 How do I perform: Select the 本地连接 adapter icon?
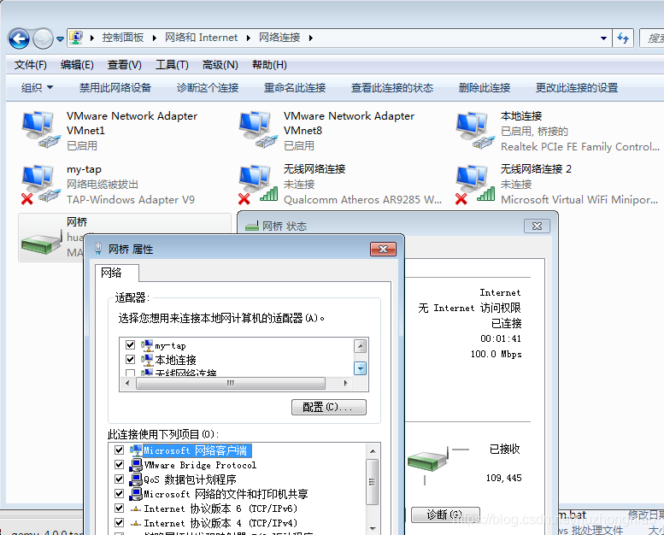(x=474, y=130)
